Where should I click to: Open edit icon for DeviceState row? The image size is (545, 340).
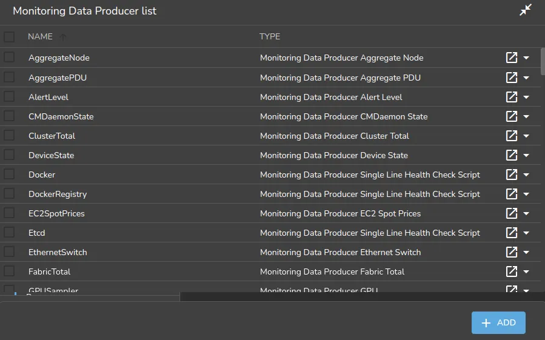click(x=512, y=155)
